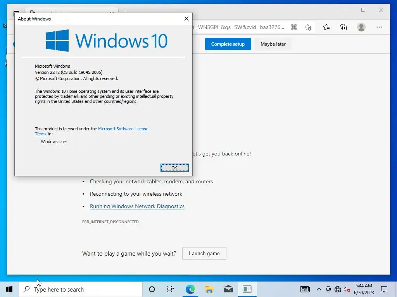Open Action Center notifications icon
397x297 pixels.
pos(384,289)
